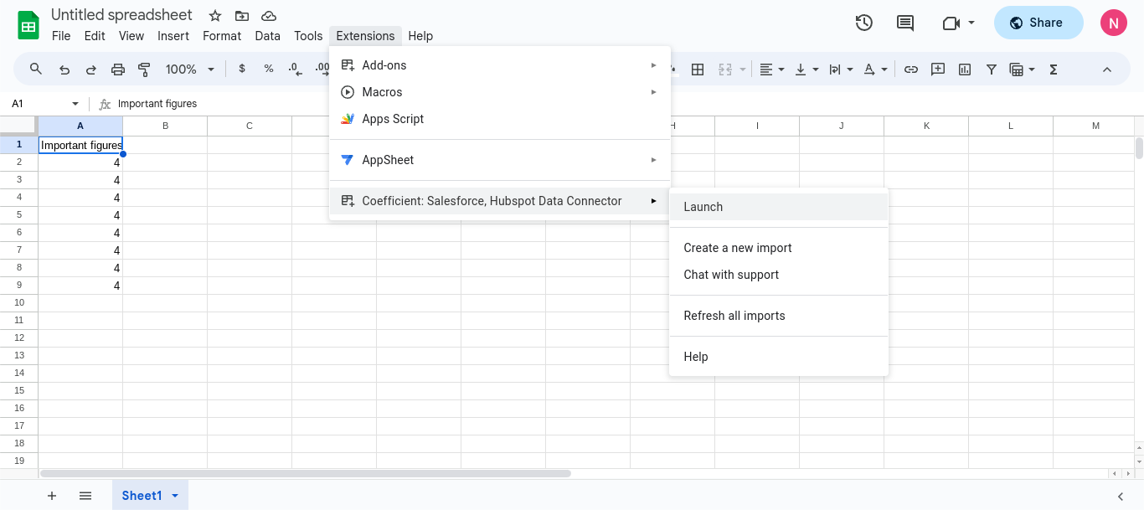The height and width of the screenshot is (510, 1144).
Task: Collapse the toolbar using the chevron
Action: pyautogui.click(x=1107, y=70)
